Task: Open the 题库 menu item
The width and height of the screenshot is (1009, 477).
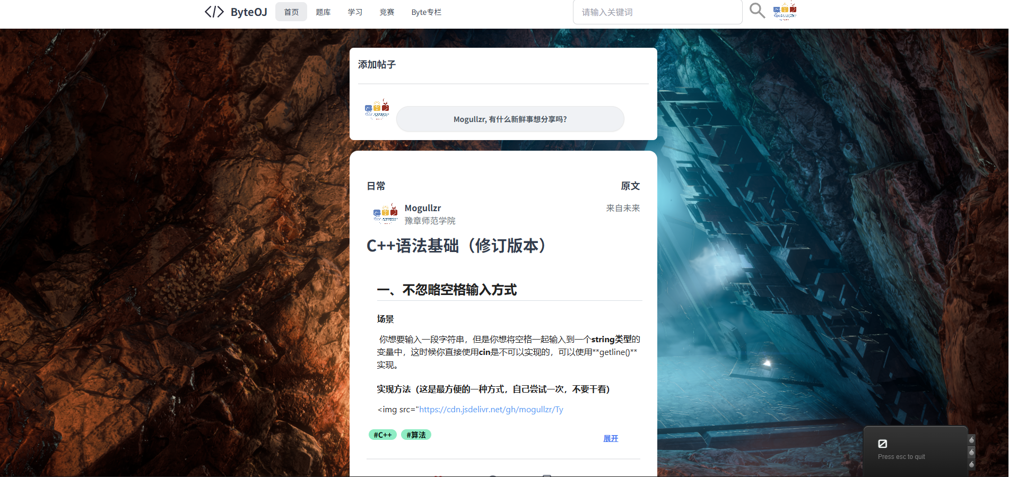Action: (323, 12)
